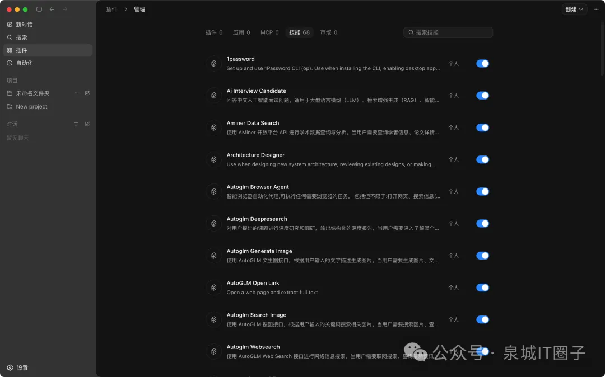Switch off the Architecture Designer toggle

coord(482,159)
